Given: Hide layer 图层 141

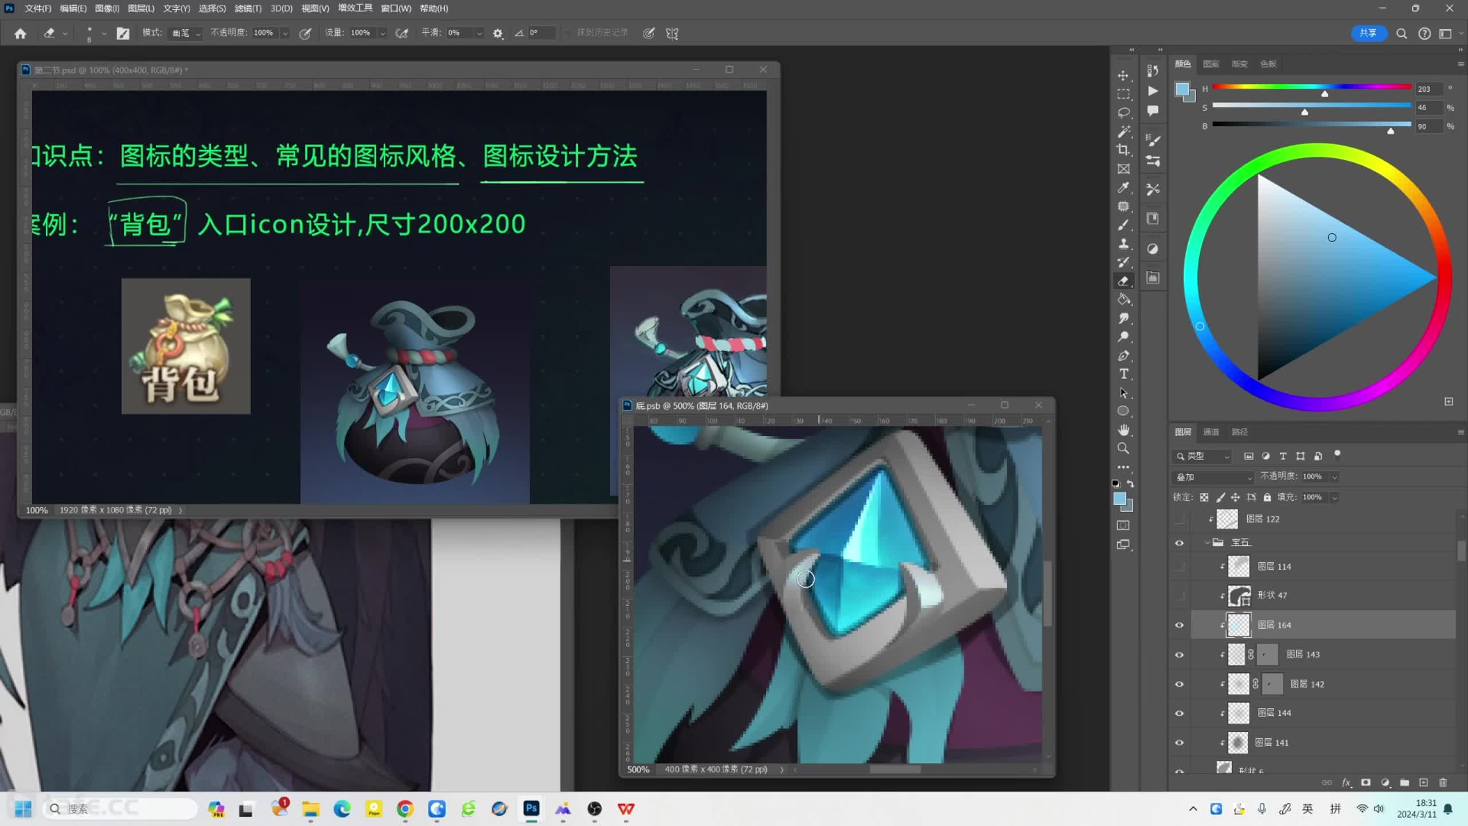Looking at the screenshot, I should [1180, 742].
